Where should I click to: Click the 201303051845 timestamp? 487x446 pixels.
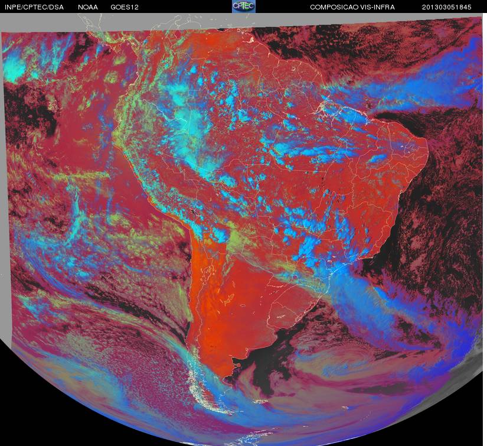click(447, 7)
